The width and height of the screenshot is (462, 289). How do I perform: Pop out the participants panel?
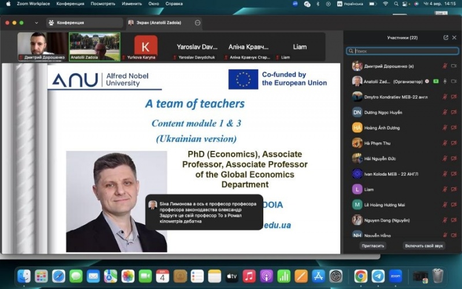coord(446,38)
